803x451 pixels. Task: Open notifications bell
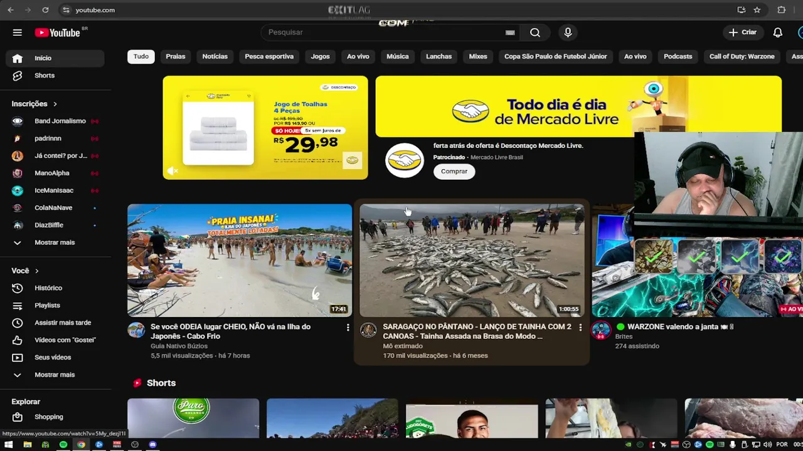pos(778,33)
